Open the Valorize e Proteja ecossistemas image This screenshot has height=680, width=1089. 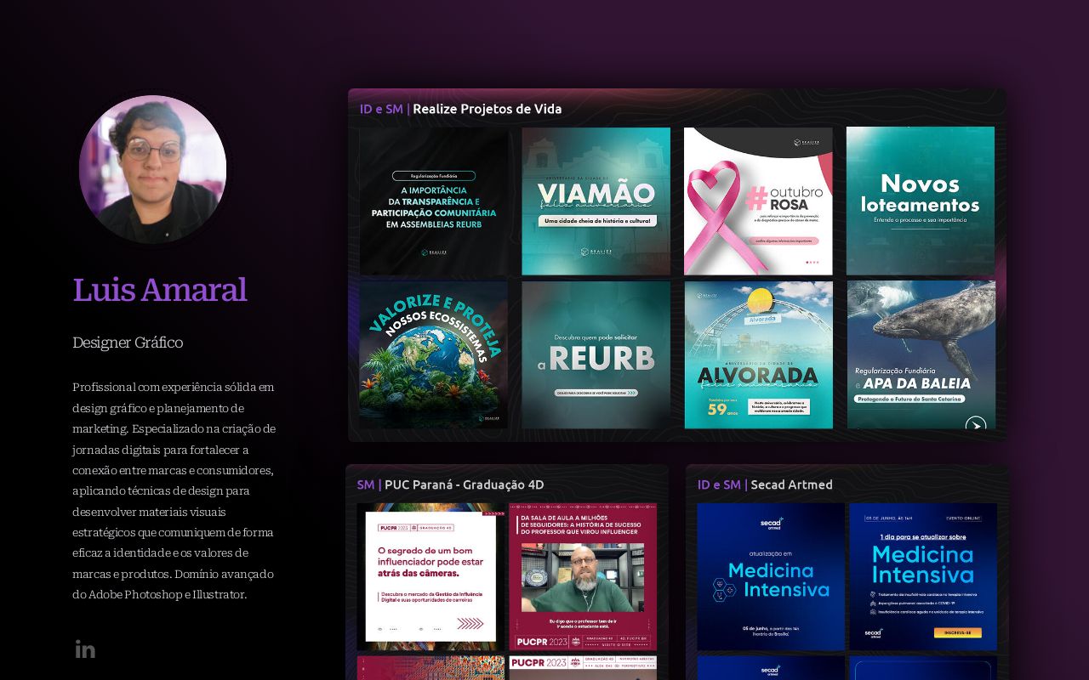[x=433, y=354]
